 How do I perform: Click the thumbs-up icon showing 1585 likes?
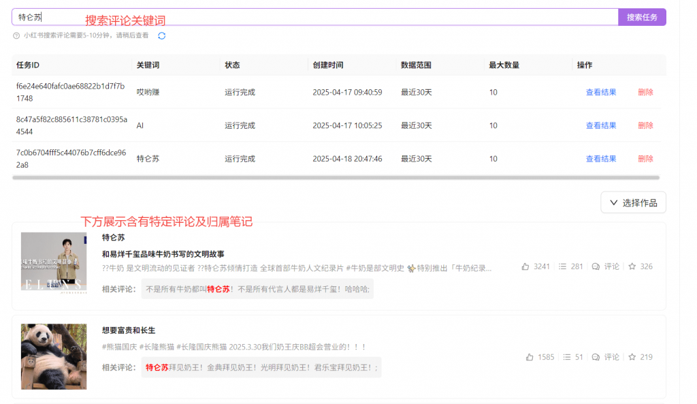pos(530,357)
